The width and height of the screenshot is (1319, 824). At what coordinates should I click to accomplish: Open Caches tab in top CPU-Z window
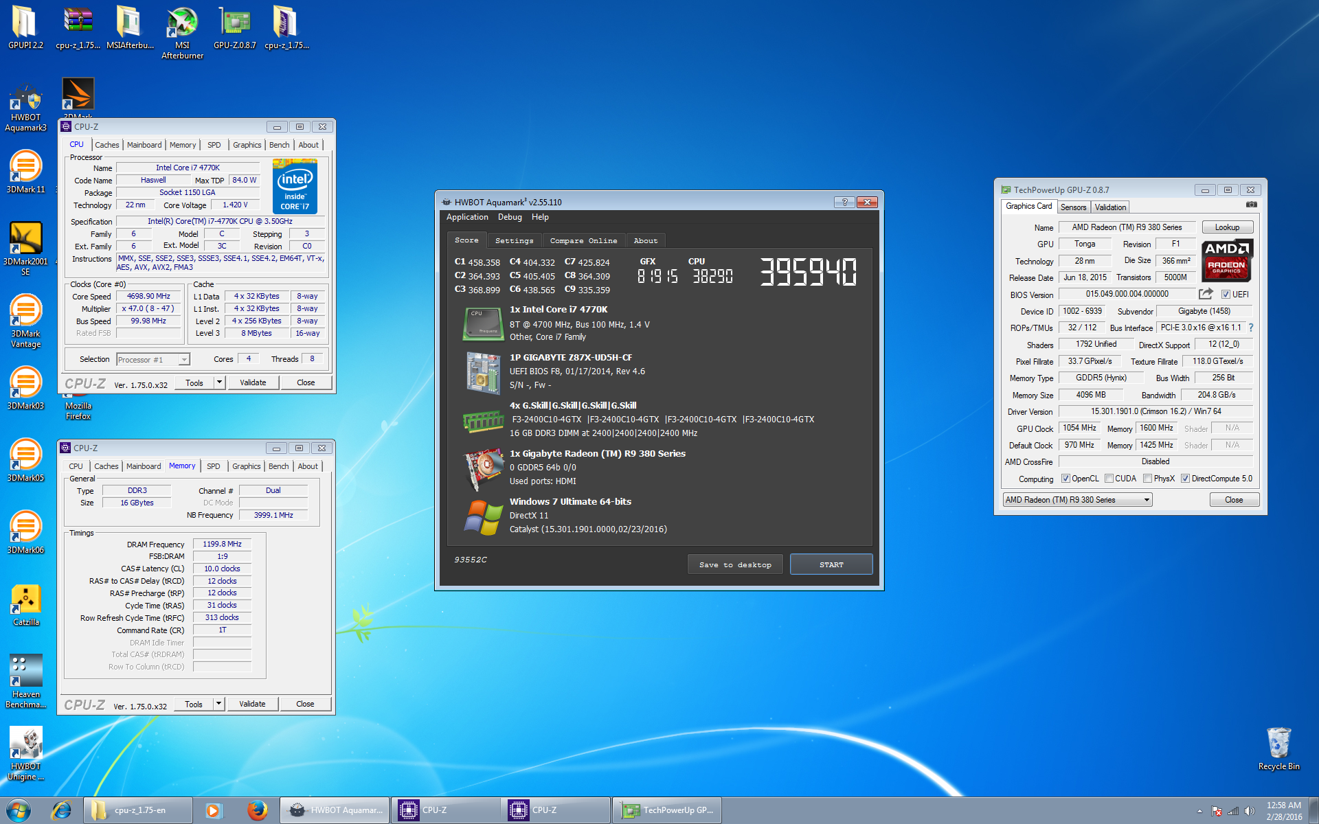[x=106, y=145]
